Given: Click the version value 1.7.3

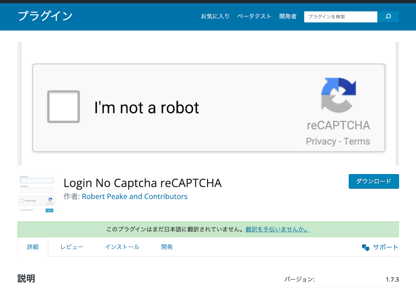Looking at the screenshot, I should tap(392, 280).
